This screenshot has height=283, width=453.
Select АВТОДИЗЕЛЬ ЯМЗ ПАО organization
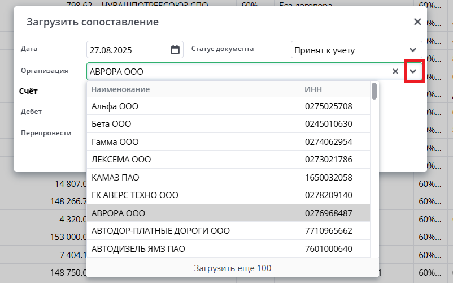coord(193,248)
